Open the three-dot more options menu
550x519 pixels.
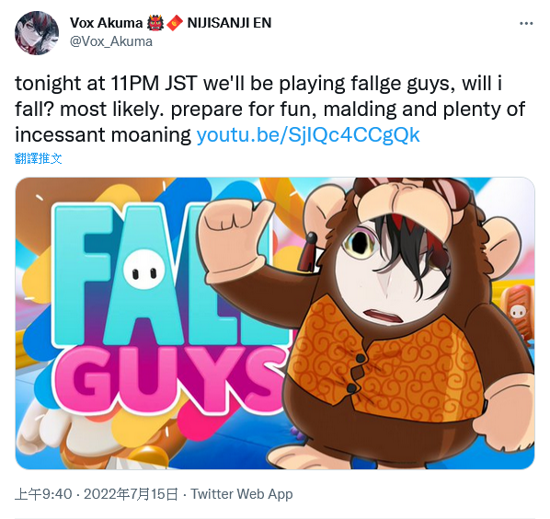click(x=526, y=24)
